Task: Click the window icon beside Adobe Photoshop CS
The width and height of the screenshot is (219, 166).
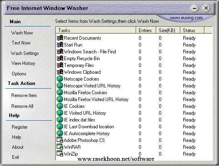Action: pos(60,140)
